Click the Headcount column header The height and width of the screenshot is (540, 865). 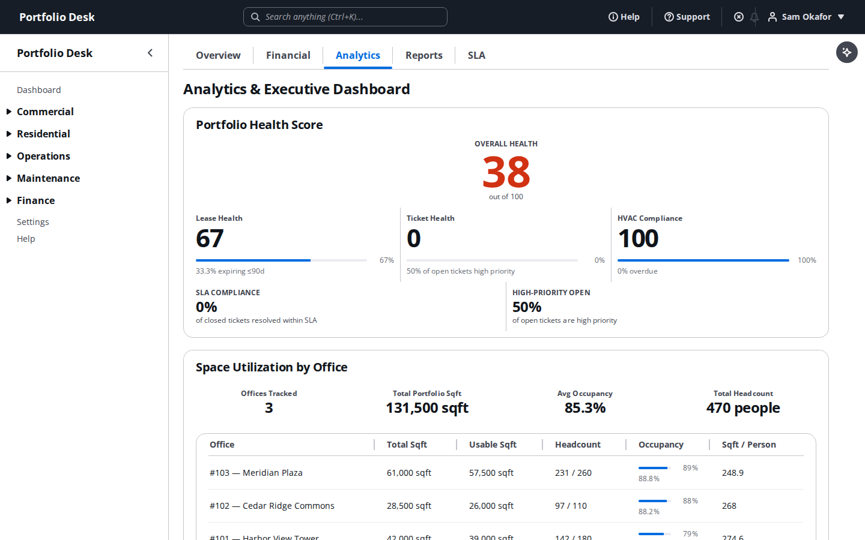[x=578, y=445]
